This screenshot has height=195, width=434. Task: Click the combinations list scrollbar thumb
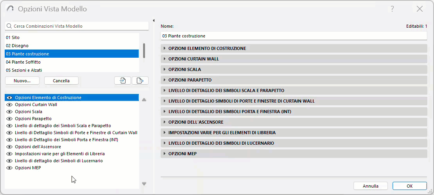[x=144, y=51]
